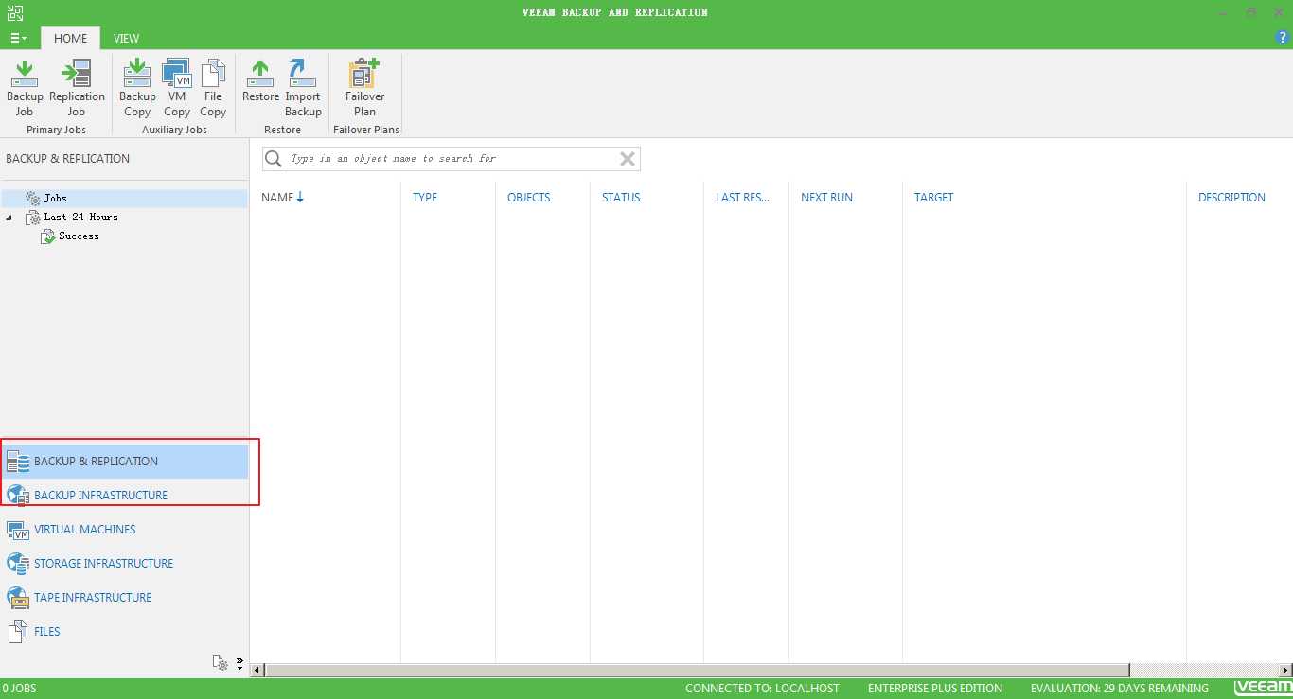
Task: Click the Auxiliary Jobs group label
Action: (x=174, y=130)
